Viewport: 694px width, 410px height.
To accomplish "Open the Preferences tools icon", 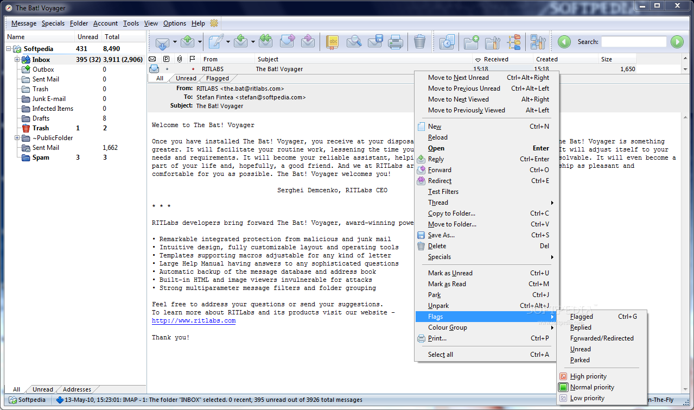I will click(538, 42).
